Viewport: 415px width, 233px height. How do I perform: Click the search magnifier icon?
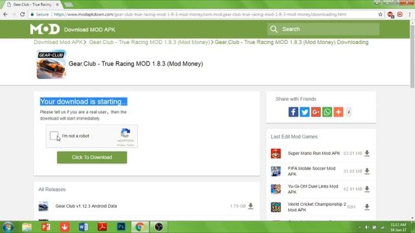274,29
